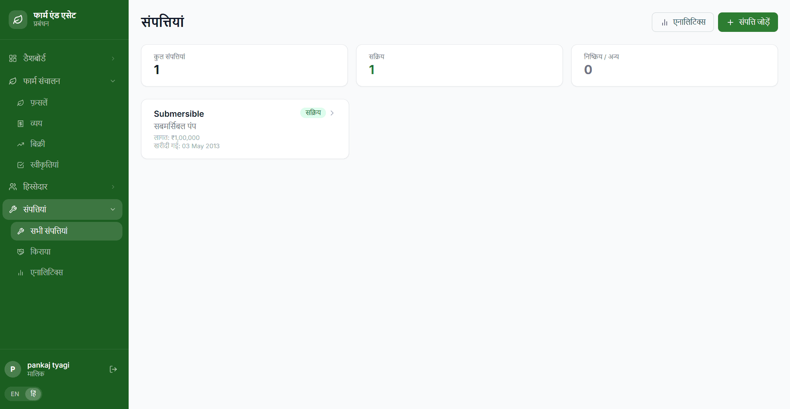Open the Submersible asset card title
The height and width of the screenshot is (409, 790).
[x=179, y=114]
